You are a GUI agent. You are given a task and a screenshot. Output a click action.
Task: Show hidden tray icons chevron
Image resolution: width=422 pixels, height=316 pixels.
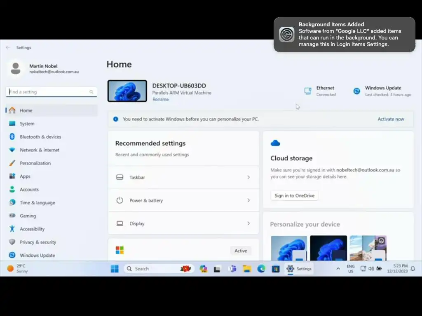click(338, 269)
